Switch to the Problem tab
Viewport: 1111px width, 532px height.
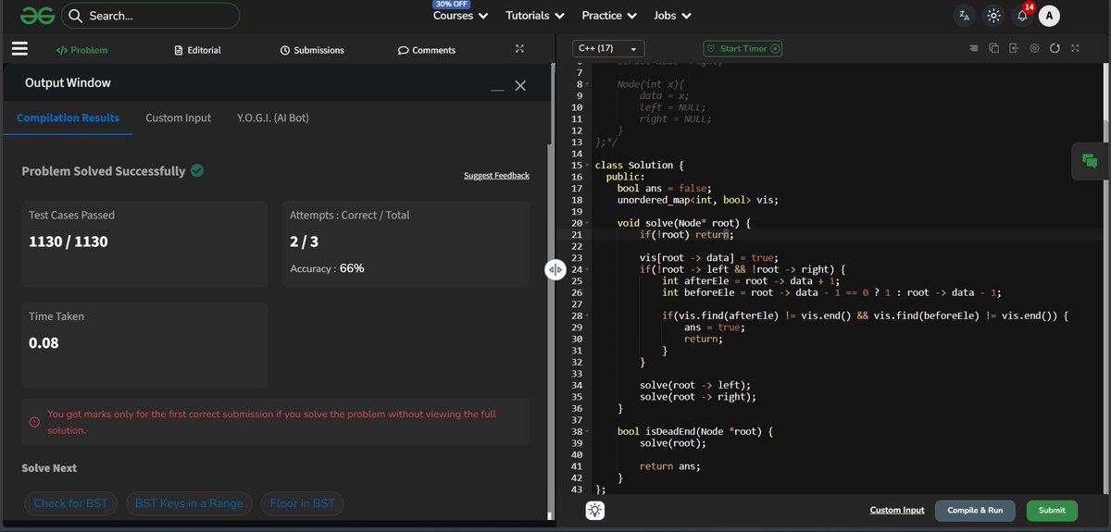(x=81, y=50)
